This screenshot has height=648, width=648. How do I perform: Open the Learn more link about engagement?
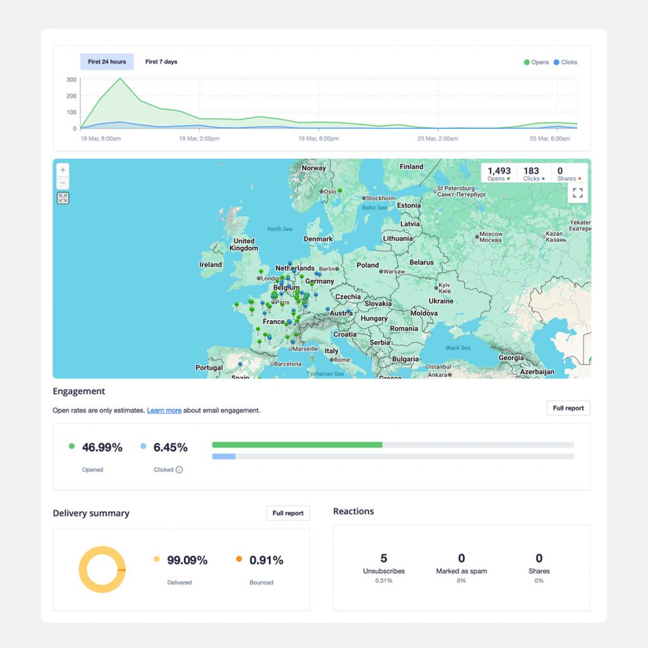[x=164, y=411]
